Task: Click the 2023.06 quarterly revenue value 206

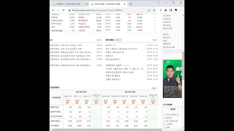Action: [146, 107]
